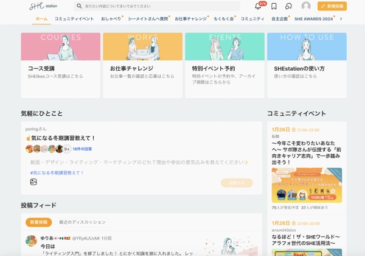Open the 18件の回答 answers link
Viewport: 365px width, 256px height.
tap(85, 149)
